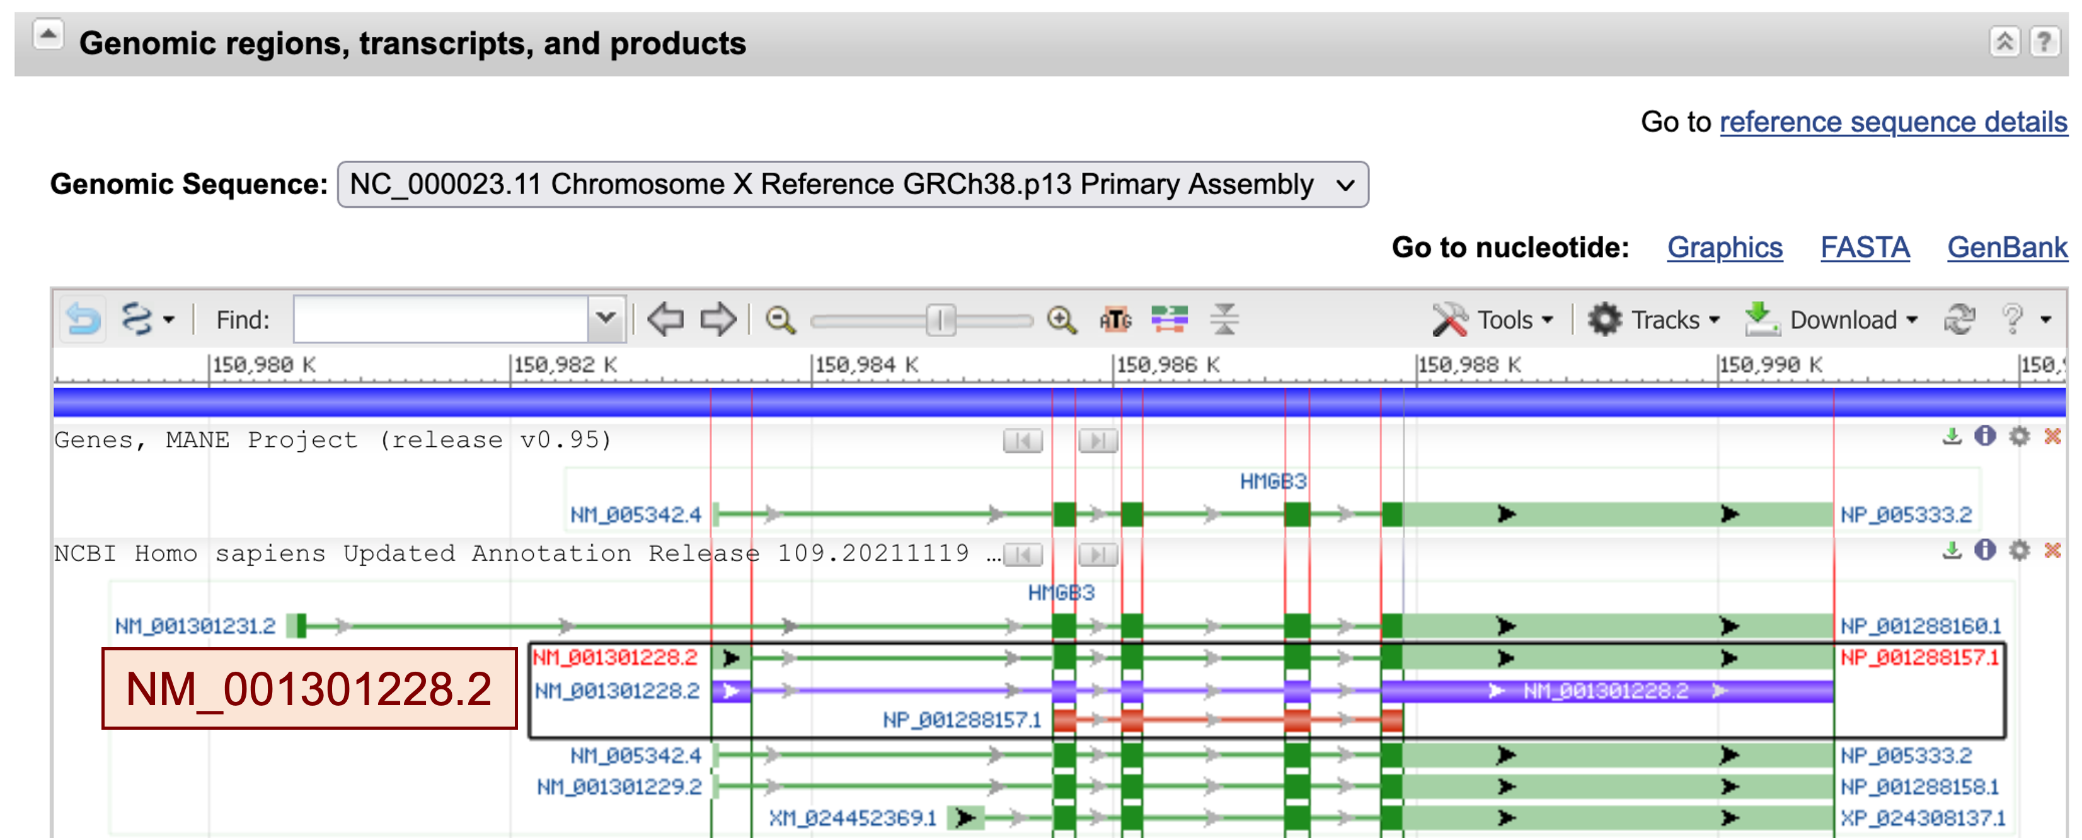
Task: Click MANE track title text
Action: tap(333, 440)
